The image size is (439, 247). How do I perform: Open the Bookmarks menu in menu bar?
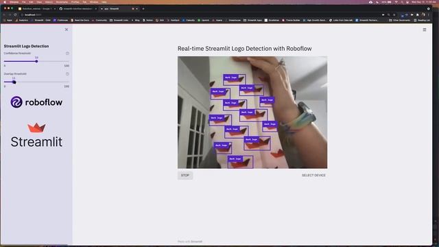[62, 2]
